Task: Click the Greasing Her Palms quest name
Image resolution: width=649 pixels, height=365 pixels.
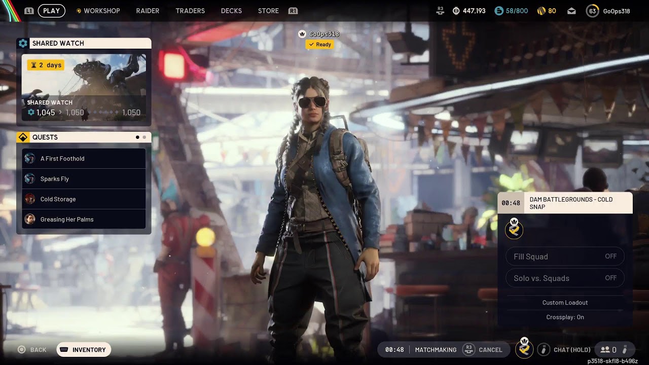Action: 67,220
